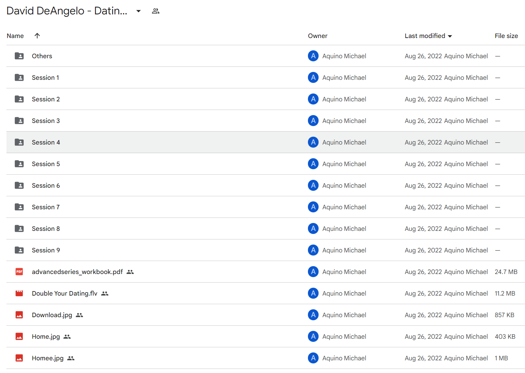Select the Session 1 folder name

[x=45, y=77]
